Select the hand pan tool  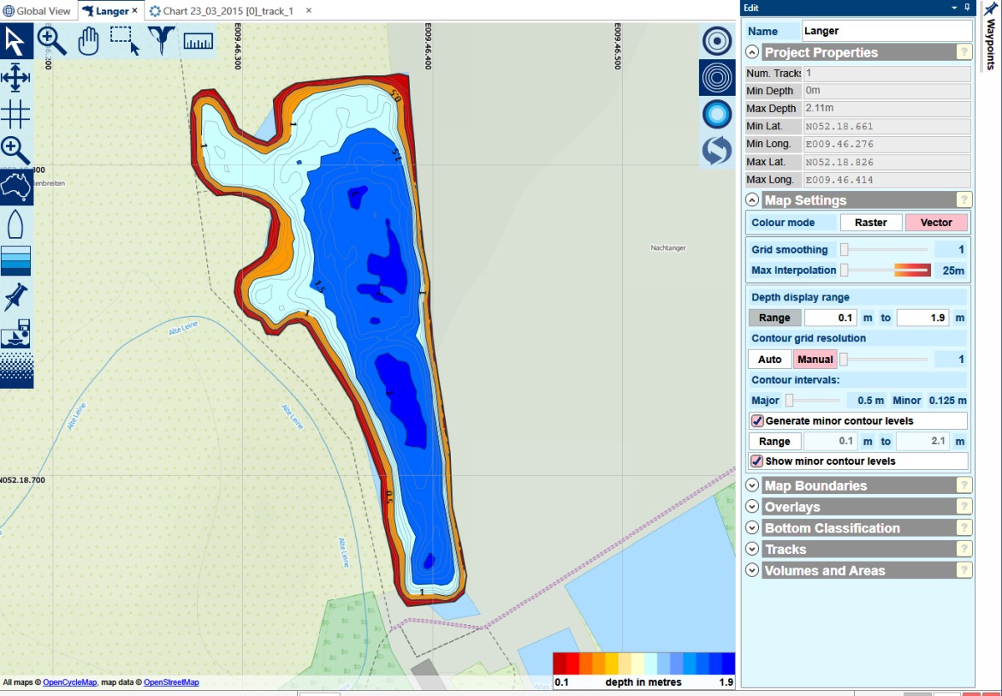coord(89,41)
